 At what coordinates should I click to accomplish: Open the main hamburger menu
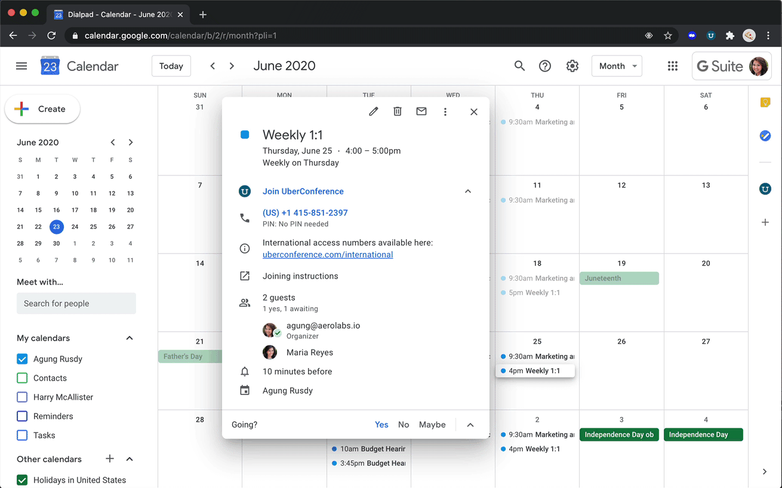click(21, 66)
